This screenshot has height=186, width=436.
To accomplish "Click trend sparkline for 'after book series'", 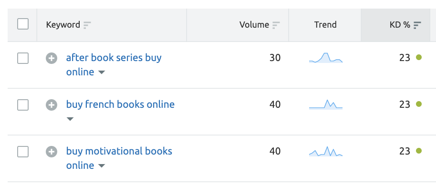I will [x=326, y=58].
